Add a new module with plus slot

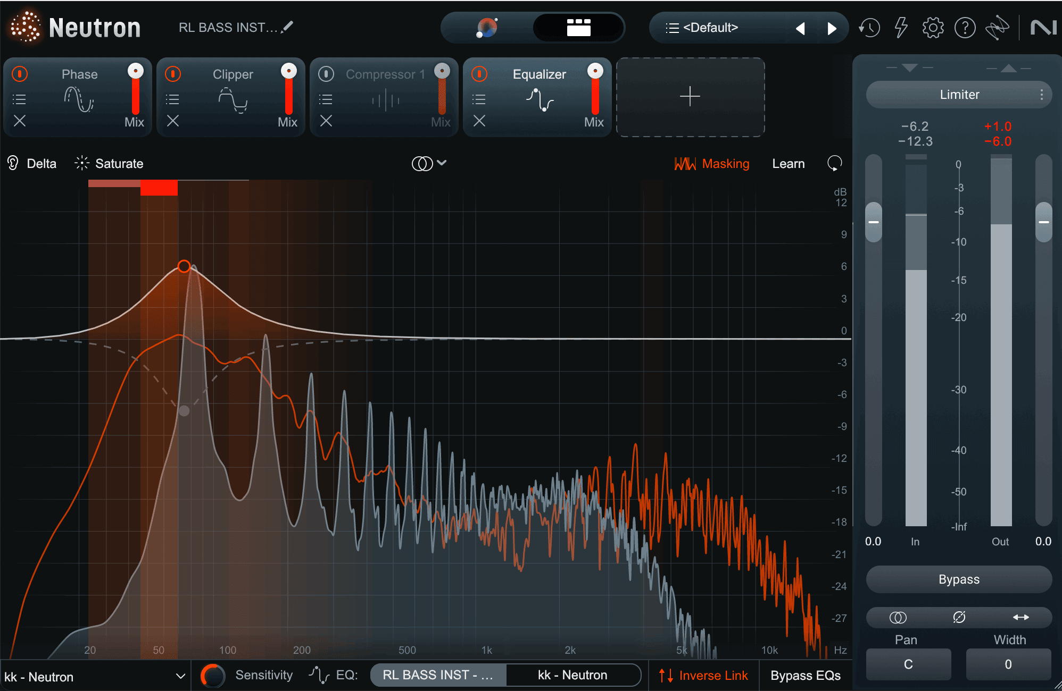point(690,97)
